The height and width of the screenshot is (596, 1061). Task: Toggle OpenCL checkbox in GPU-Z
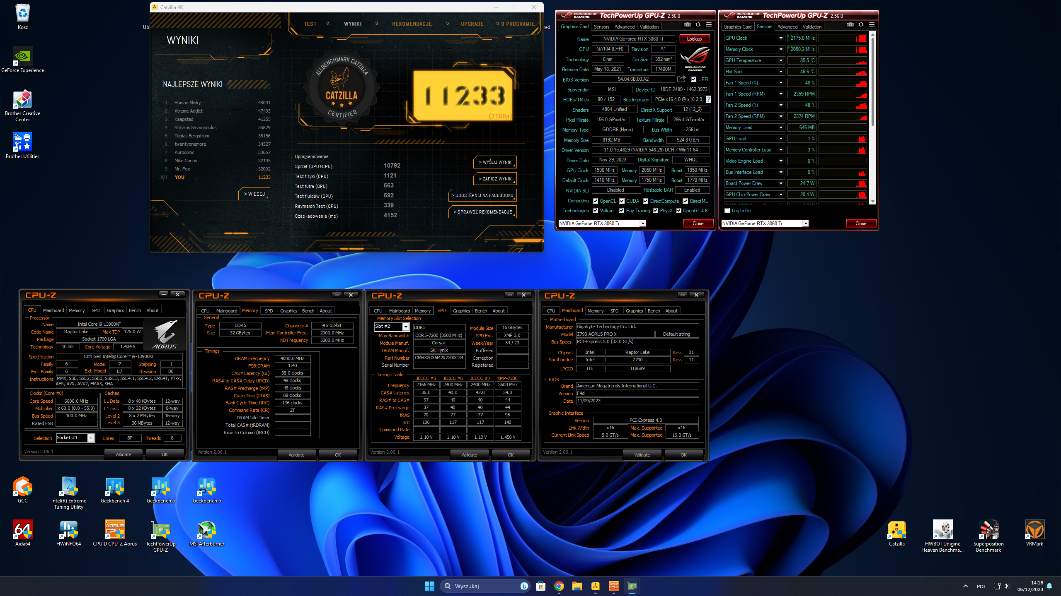coord(595,201)
